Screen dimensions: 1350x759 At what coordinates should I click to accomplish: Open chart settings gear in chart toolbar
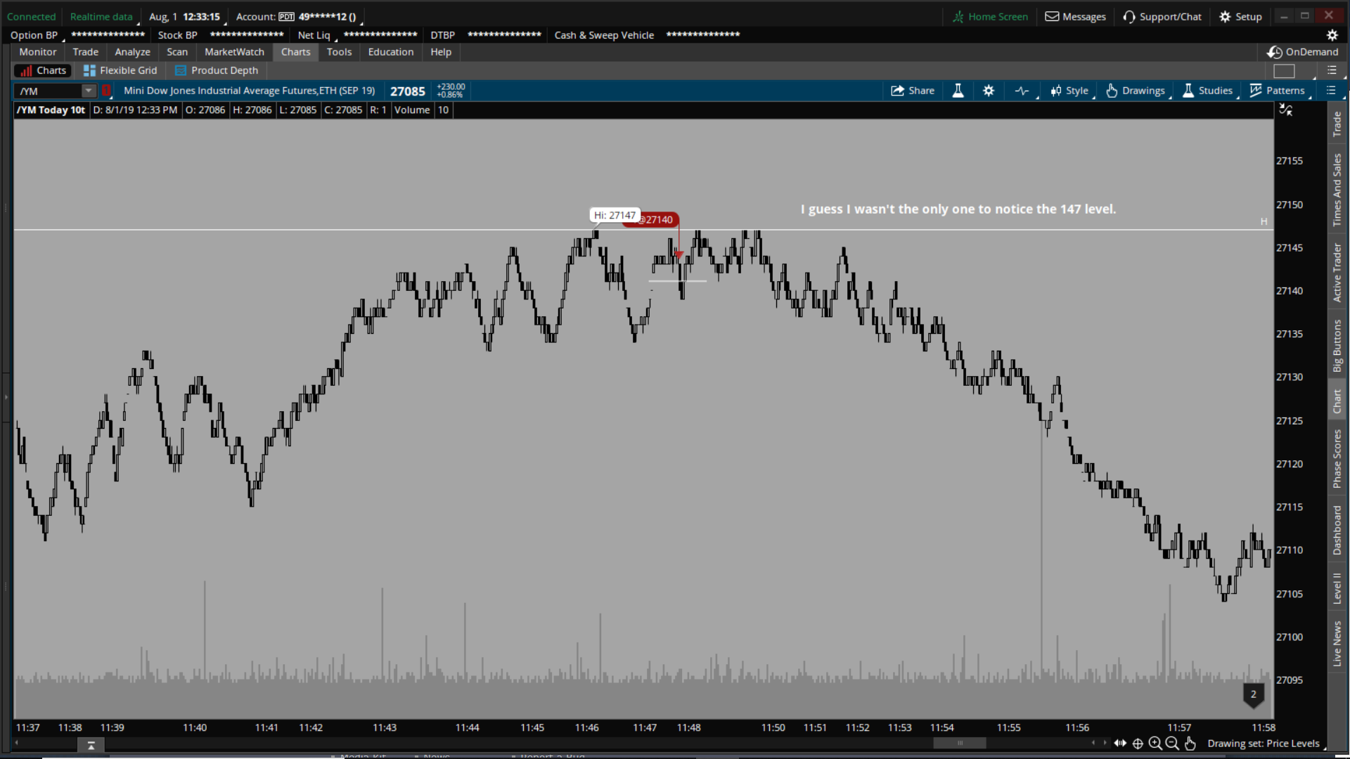pyautogui.click(x=989, y=91)
